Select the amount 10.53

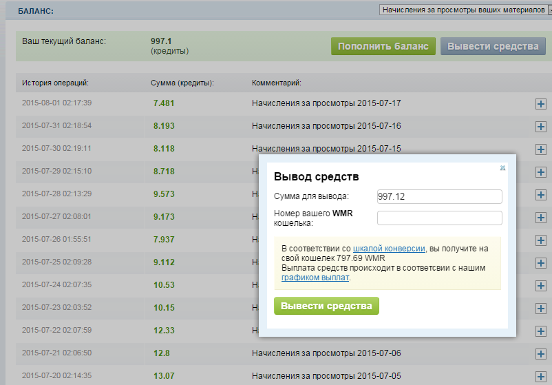(164, 285)
